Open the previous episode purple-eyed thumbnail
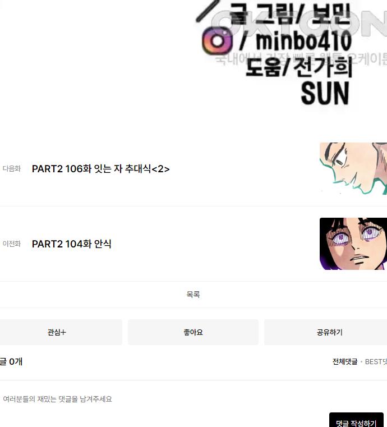 coord(353,244)
